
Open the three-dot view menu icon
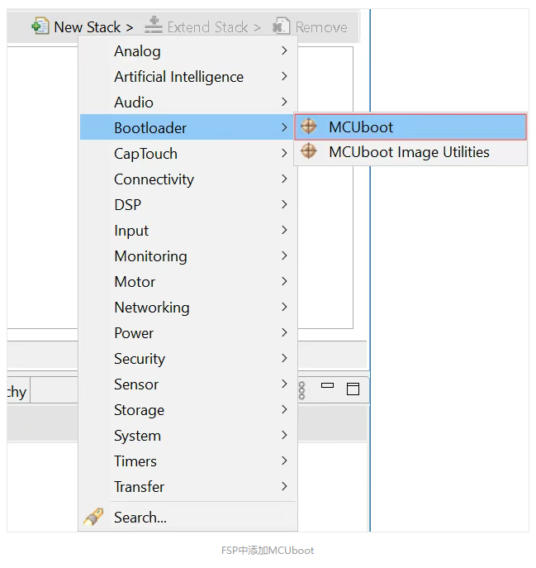[x=301, y=390]
